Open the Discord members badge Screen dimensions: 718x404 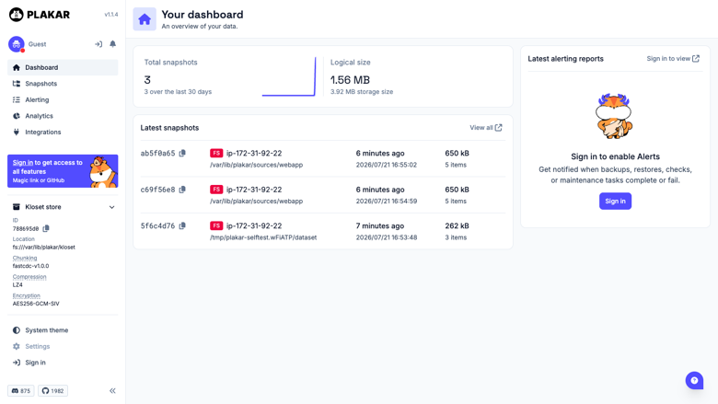[20, 391]
